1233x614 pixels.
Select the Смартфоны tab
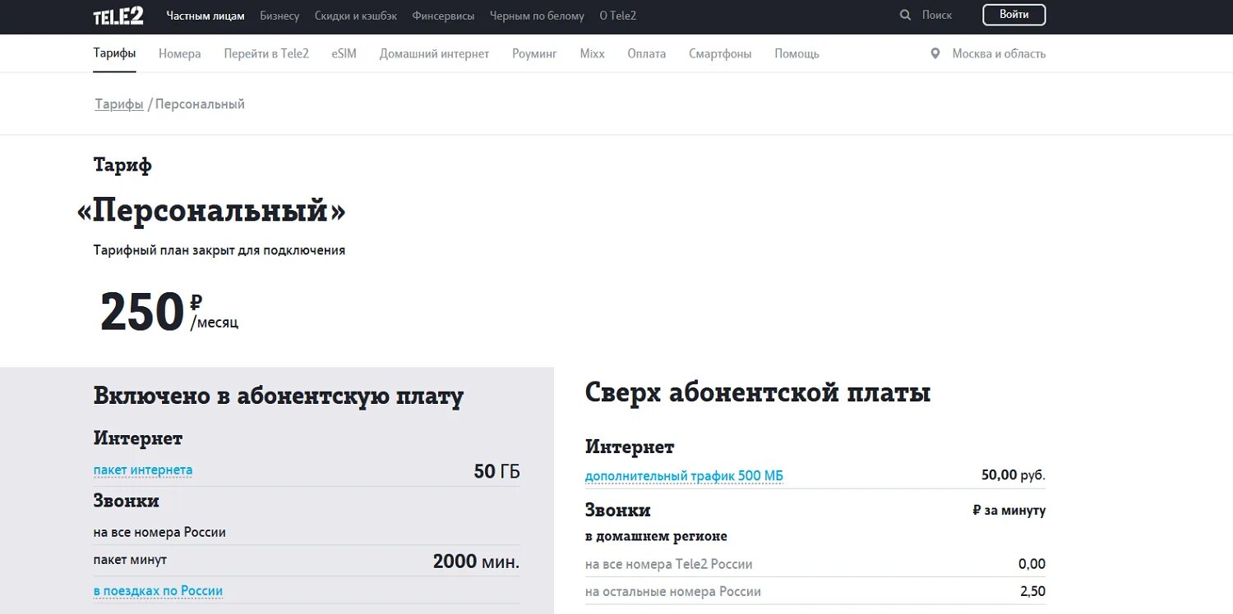click(720, 53)
